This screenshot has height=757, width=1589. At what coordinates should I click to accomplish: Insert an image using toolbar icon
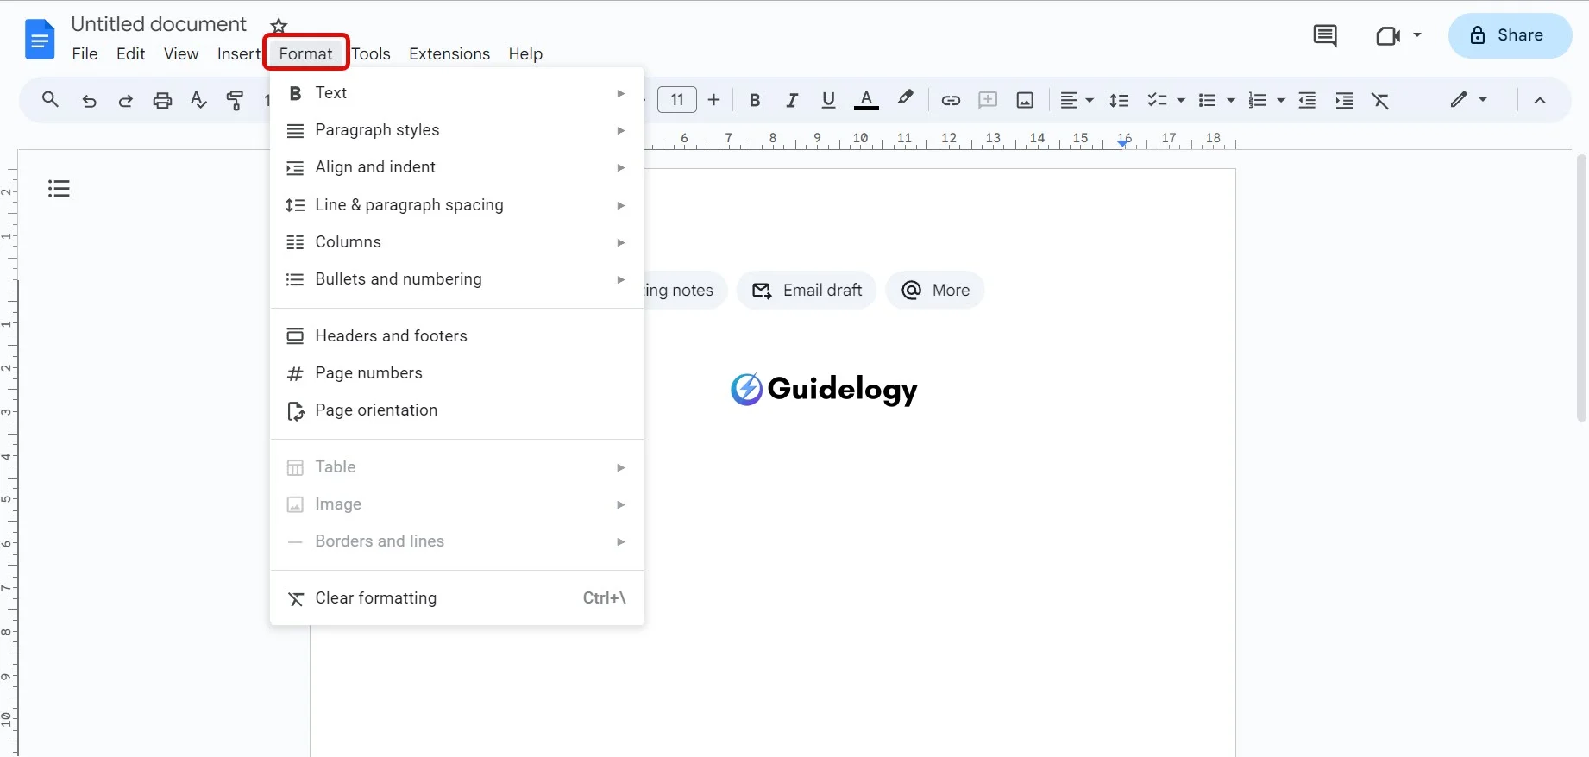(x=1025, y=100)
